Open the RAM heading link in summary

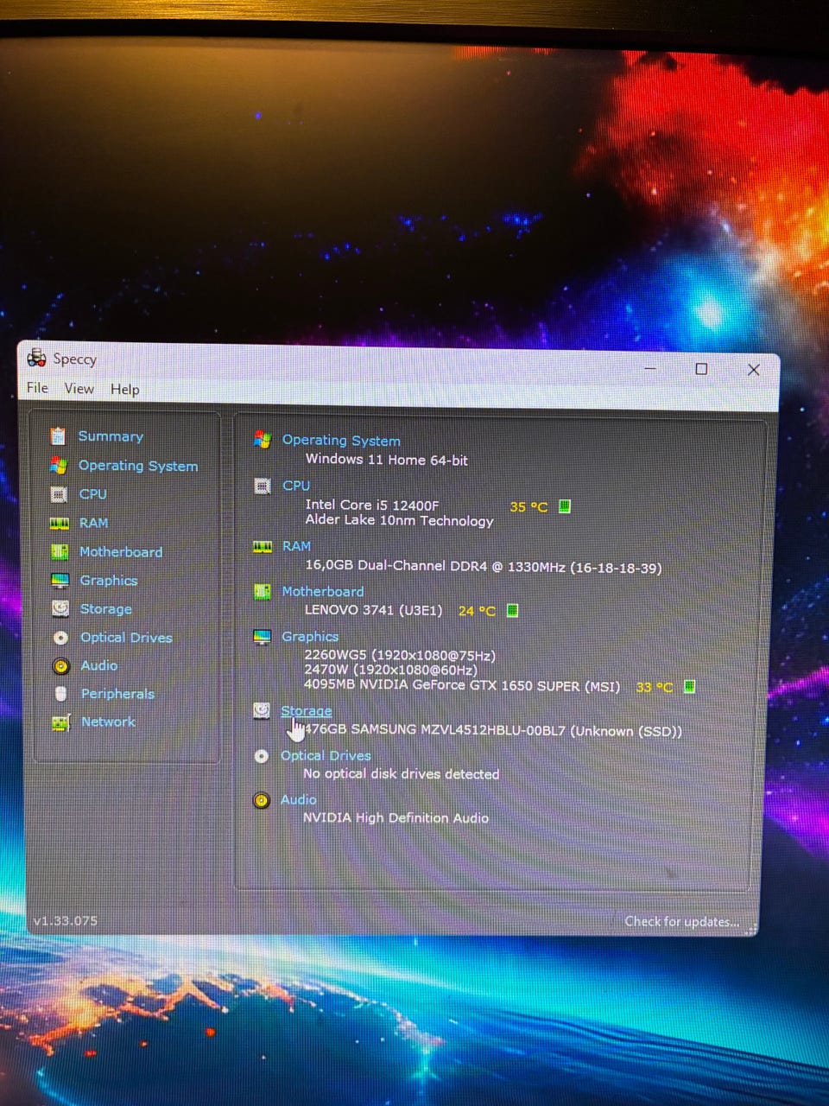[296, 546]
